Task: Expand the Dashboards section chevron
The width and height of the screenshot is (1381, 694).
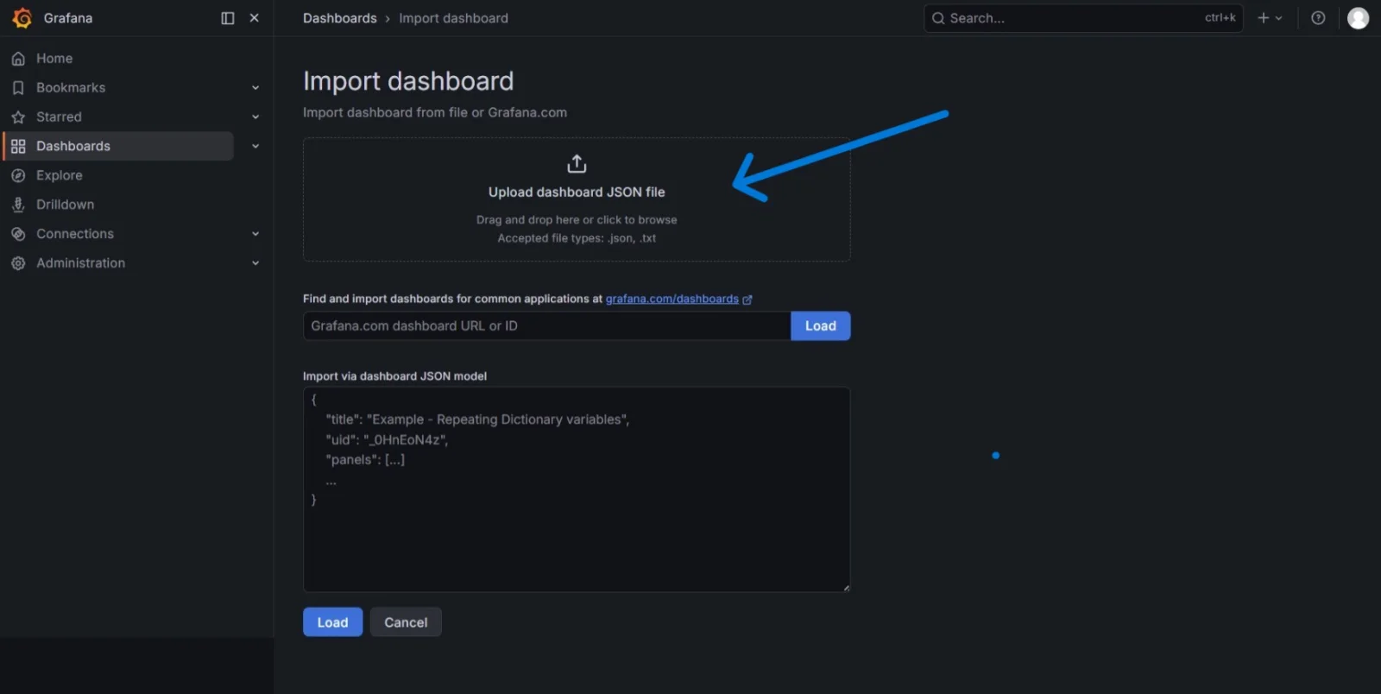Action: coord(255,147)
